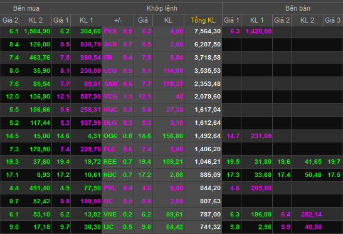343x234 pixels.
Task: Click sell volume 41,65 in REE row
Action: tap(313, 162)
